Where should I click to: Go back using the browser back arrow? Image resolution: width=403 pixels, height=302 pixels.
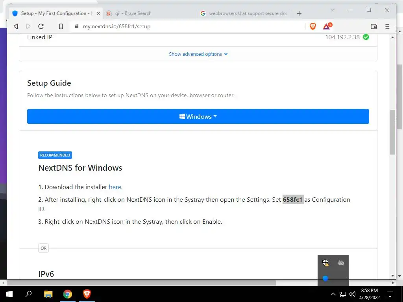click(x=16, y=26)
